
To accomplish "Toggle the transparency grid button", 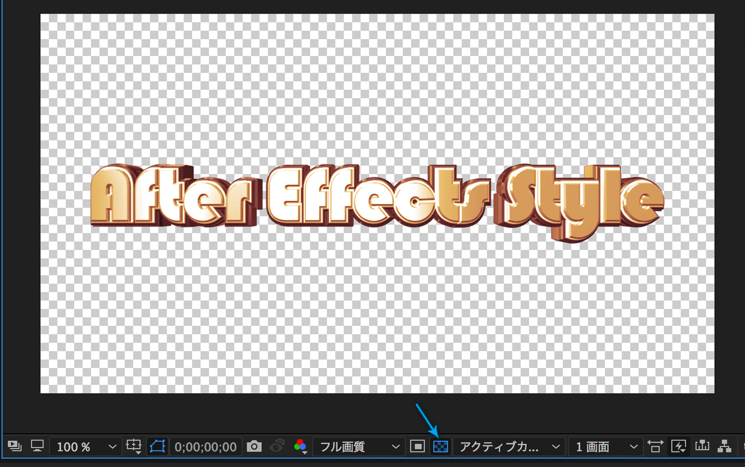I will tap(441, 447).
